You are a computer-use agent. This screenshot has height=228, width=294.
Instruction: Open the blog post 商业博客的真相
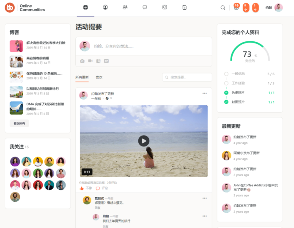(38, 58)
